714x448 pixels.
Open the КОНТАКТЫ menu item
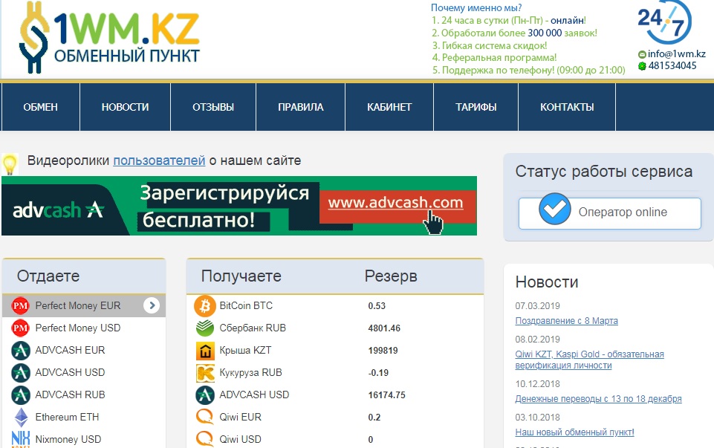(x=567, y=107)
